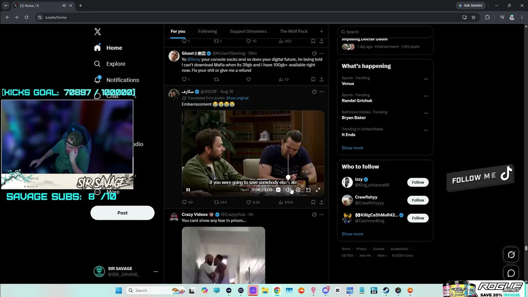Open more options on @4SCRF post

click(x=321, y=92)
